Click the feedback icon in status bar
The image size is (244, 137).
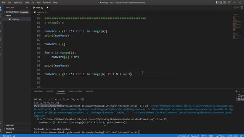click(x=241, y=136)
